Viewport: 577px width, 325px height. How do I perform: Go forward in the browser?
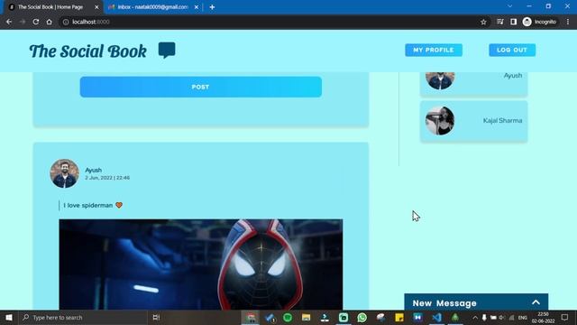(x=23, y=22)
